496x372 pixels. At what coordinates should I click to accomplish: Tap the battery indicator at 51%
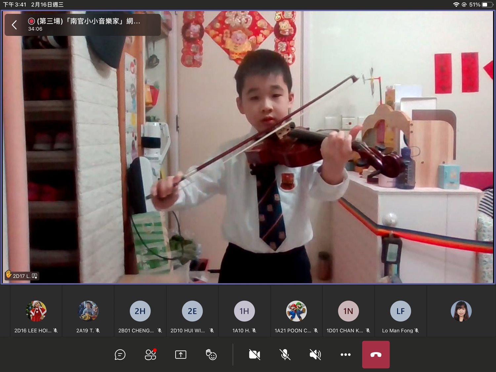(x=488, y=5)
